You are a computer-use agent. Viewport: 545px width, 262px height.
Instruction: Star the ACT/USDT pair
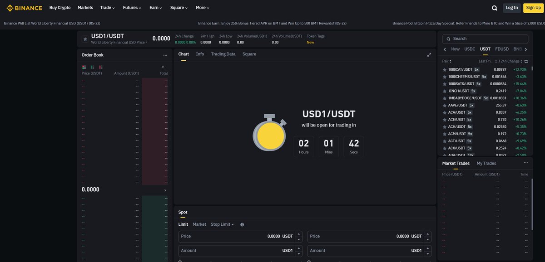(445, 141)
